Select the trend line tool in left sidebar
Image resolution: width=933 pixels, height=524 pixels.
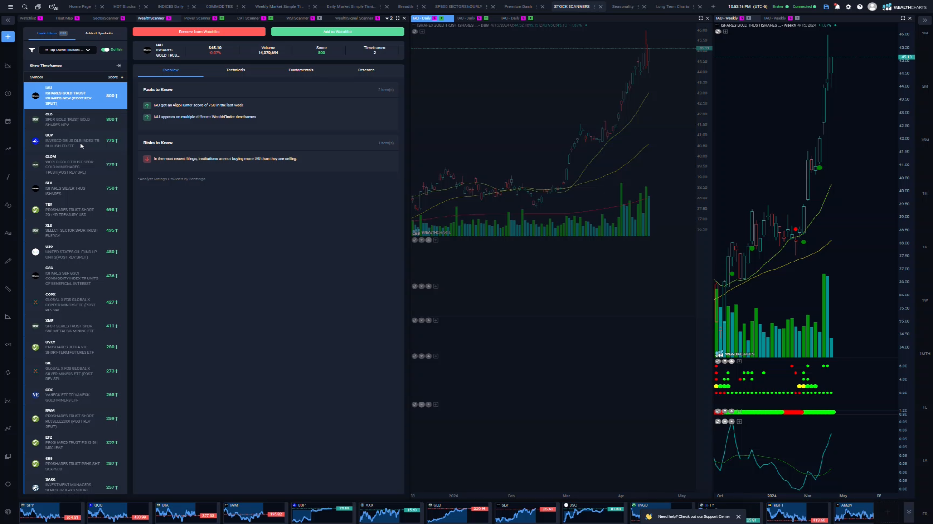click(x=8, y=177)
